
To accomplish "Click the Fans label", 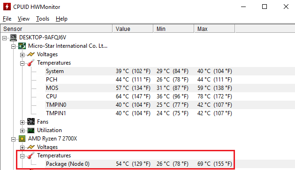I will tap(43, 122).
